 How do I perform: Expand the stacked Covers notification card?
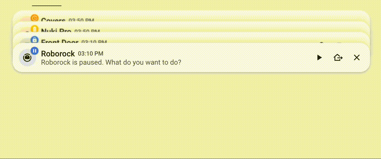coord(191,16)
